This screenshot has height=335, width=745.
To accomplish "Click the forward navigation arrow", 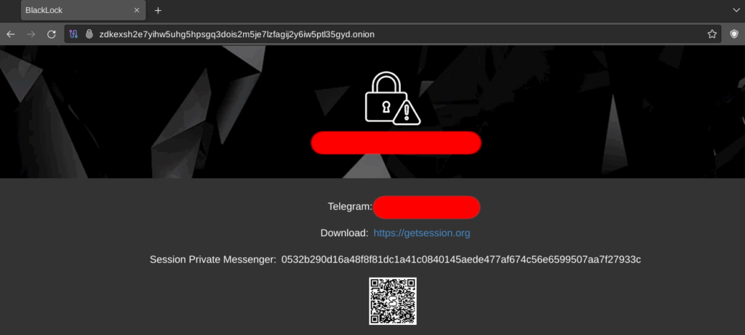I will [31, 34].
